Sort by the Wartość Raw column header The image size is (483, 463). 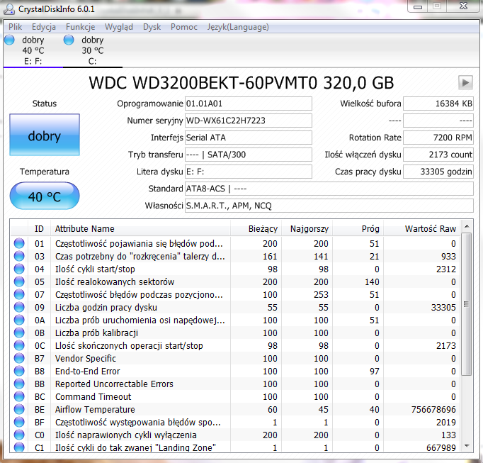[x=421, y=228]
